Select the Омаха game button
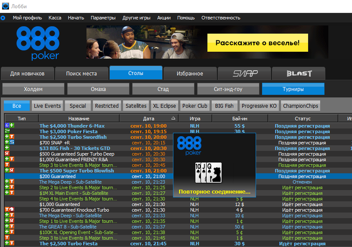The width and height of the screenshot is (352, 247). pos(98,89)
